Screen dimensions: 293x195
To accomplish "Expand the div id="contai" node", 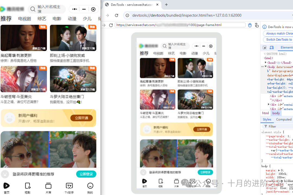I will pyautogui.click(x=269, y=104).
